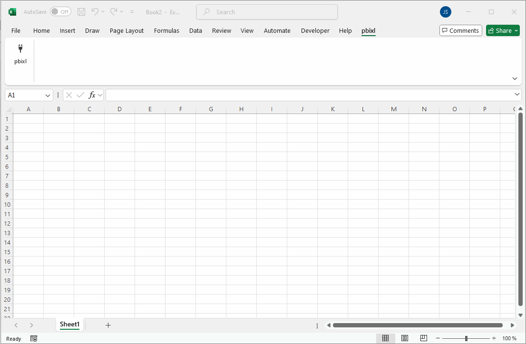
Task: Select the pbixl add-in icon in the ribbon
Action: 20,52
